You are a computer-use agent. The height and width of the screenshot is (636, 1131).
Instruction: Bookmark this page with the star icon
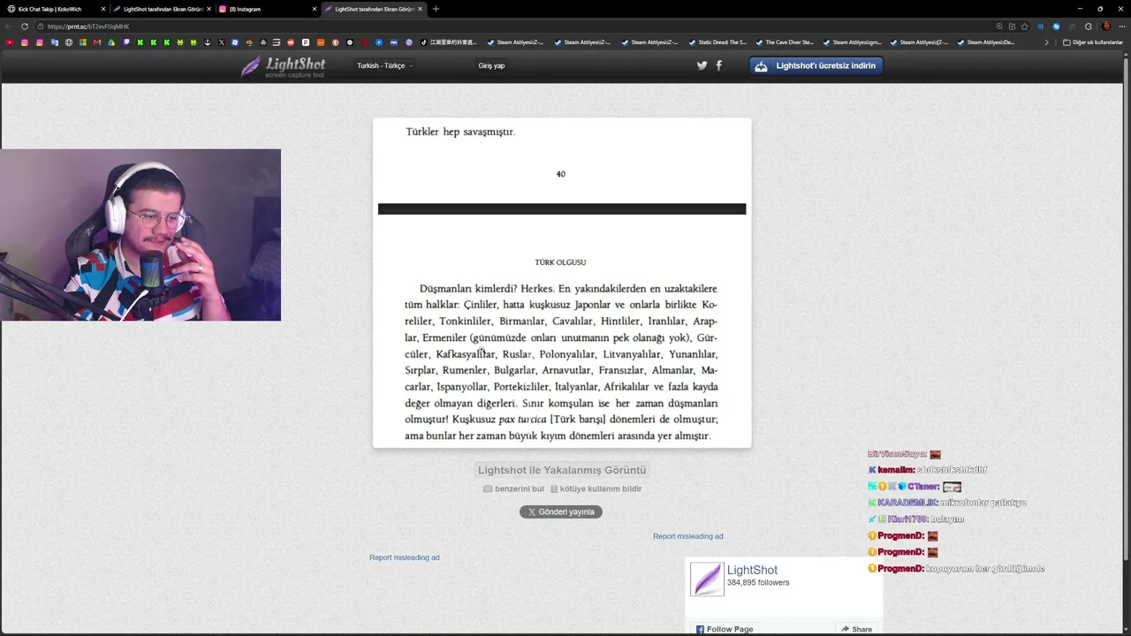coord(1024,26)
